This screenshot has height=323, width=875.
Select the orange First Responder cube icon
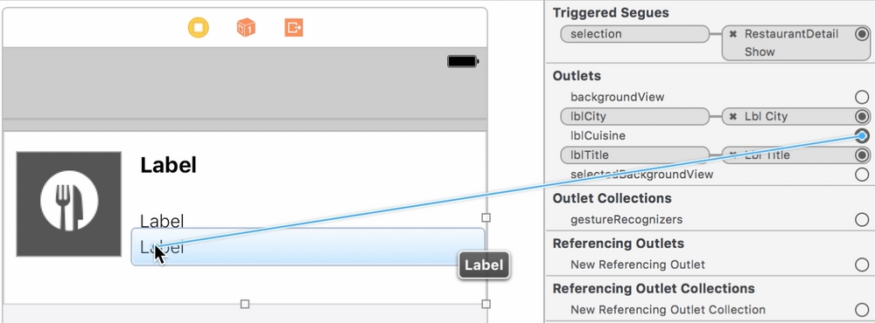click(x=246, y=27)
